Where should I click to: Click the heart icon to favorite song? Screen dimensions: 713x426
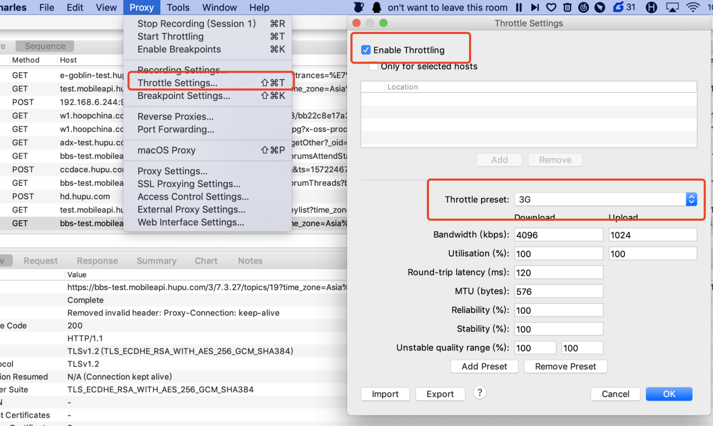(x=551, y=7)
